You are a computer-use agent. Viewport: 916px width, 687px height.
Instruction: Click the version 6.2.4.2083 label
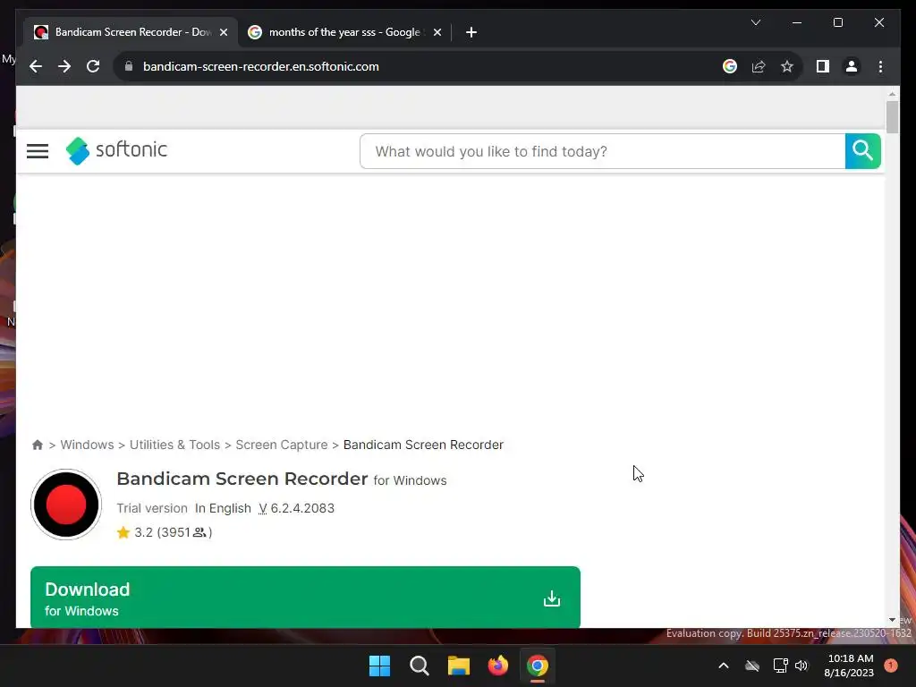click(296, 508)
